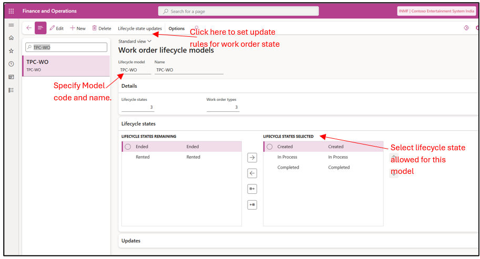Open Lifecycle state updates

pos(140,28)
